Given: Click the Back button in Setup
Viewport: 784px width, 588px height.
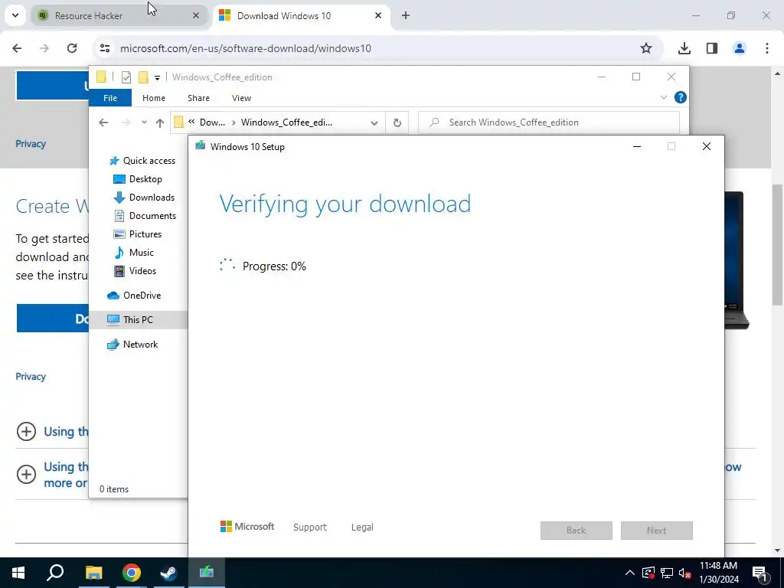Looking at the screenshot, I should pyautogui.click(x=576, y=531).
